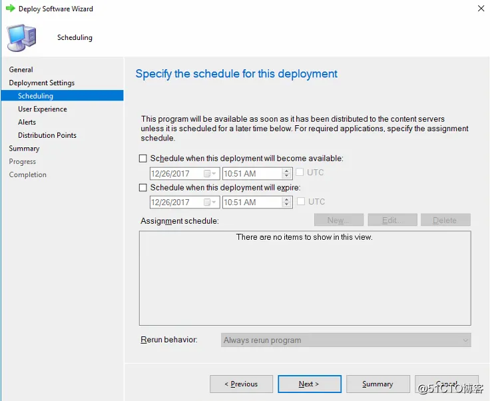Enable schedule when deployment will expire
Image resolution: width=490 pixels, height=401 pixels.
[x=143, y=188]
